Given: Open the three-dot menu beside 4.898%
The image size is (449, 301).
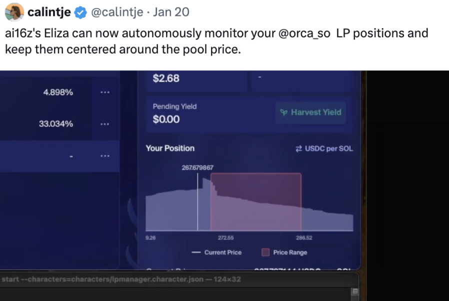Looking at the screenshot, I should click(x=104, y=92).
